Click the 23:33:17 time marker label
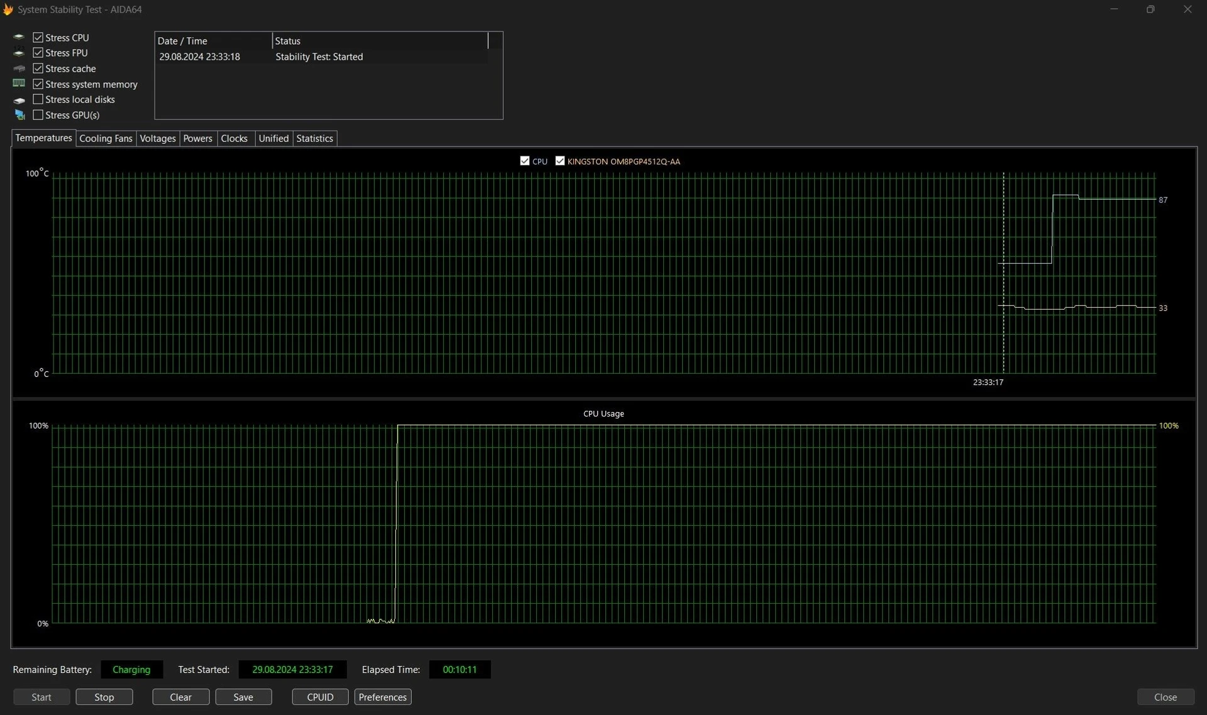Viewport: 1207px width, 715px height. (x=988, y=382)
